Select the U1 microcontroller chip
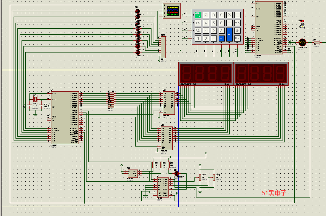Screen dimensions: 326x216 coord(65,118)
